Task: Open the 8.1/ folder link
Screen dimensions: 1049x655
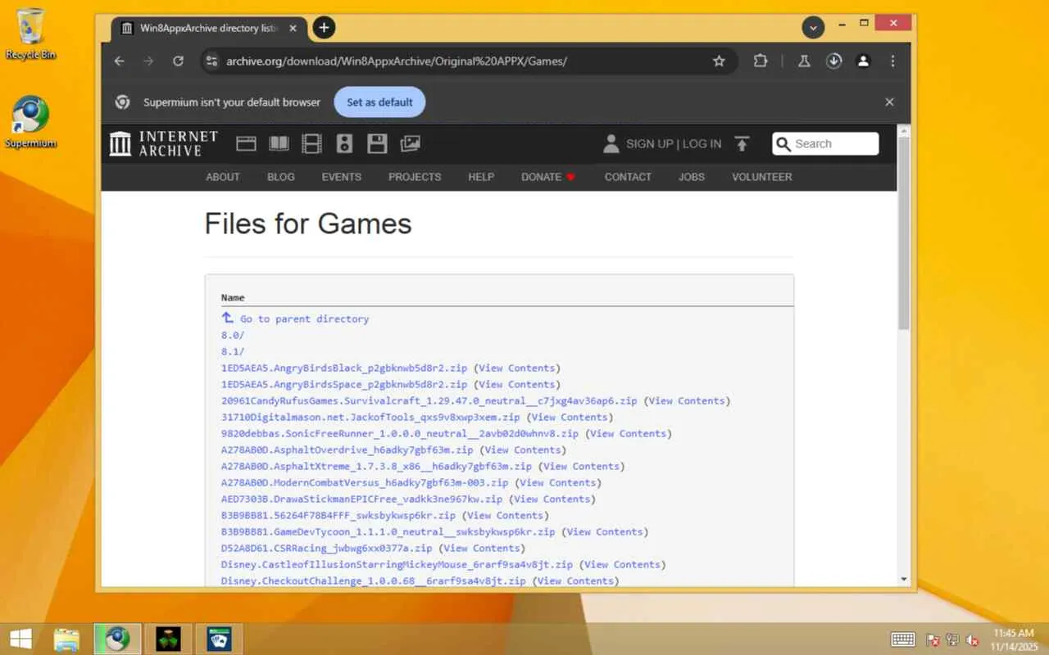Action: pos(233,351)
